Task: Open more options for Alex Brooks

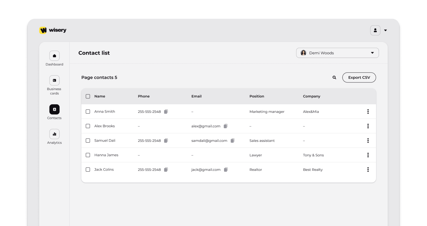Action: [368, 126]
